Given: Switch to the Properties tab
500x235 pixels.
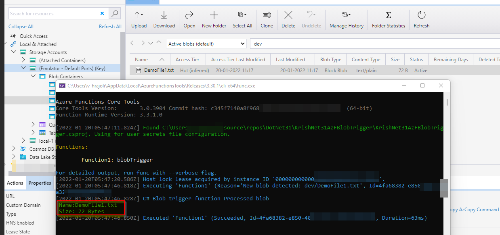Looking at the screenshot, I should click(40, 183).
